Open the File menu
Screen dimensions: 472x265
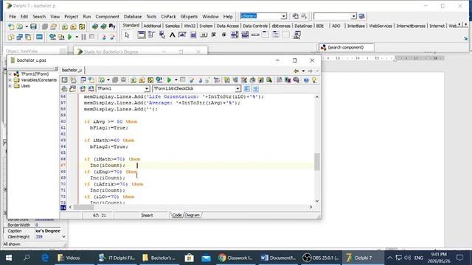coord(13,16)
